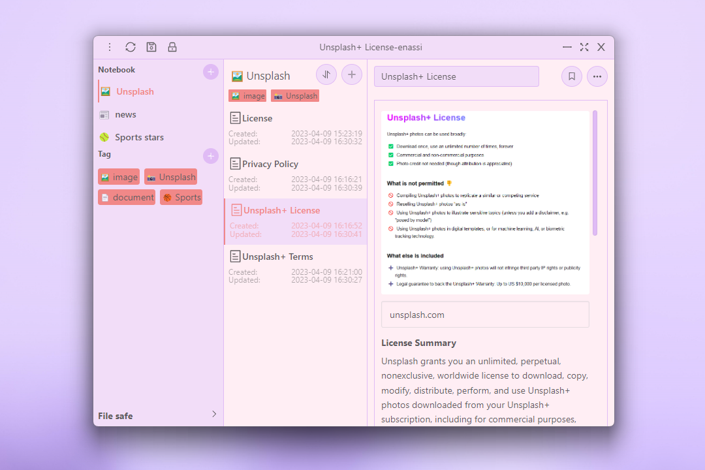
Task: Click the Unsplash+ Terms note document icon
Action: pos(235,257)
